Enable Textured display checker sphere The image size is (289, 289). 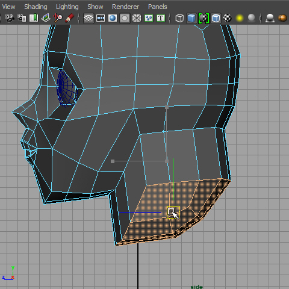[228, 18]
